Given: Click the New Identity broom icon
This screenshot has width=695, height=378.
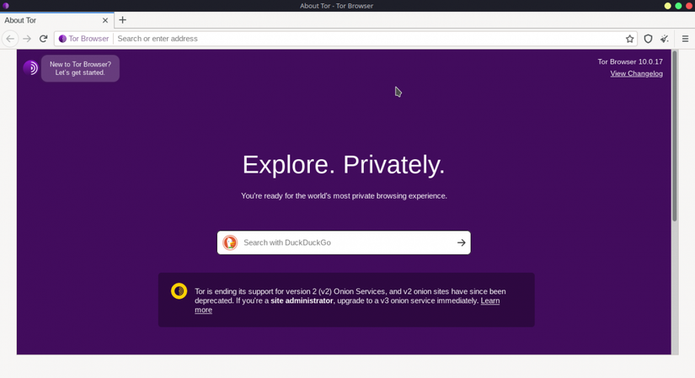Looking at the screenshot, I should (665, 39).
